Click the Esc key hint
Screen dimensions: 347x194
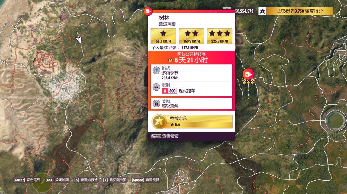click(x=50, y=180)
